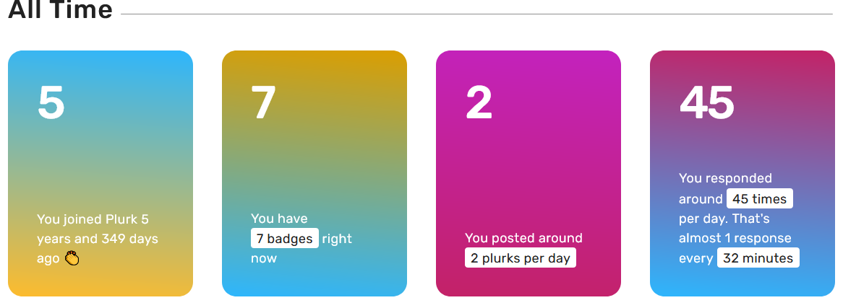The height and width of the screenshot is (308, 843).
Task: Open the gold-blue badges card
Action: tap(314, 173)
